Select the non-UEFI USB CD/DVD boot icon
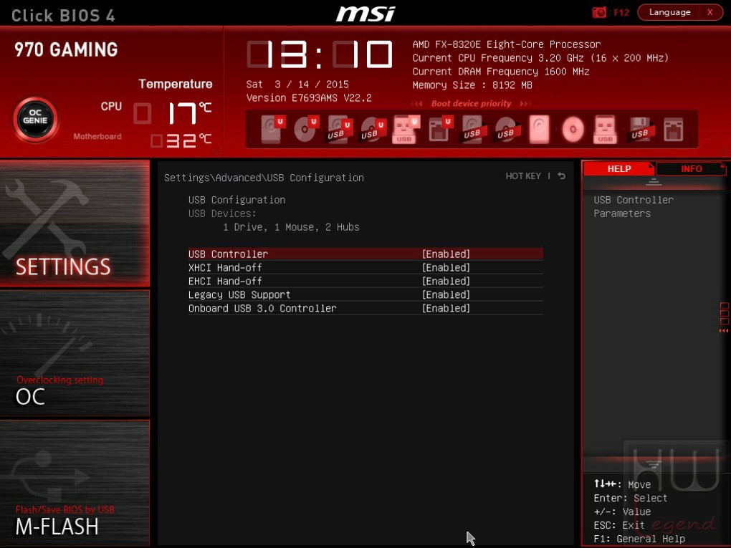The image size is (731, 548). tap(506, 129)
